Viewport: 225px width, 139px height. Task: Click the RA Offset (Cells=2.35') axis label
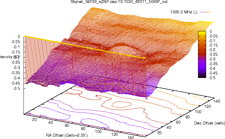coord(67,135)
